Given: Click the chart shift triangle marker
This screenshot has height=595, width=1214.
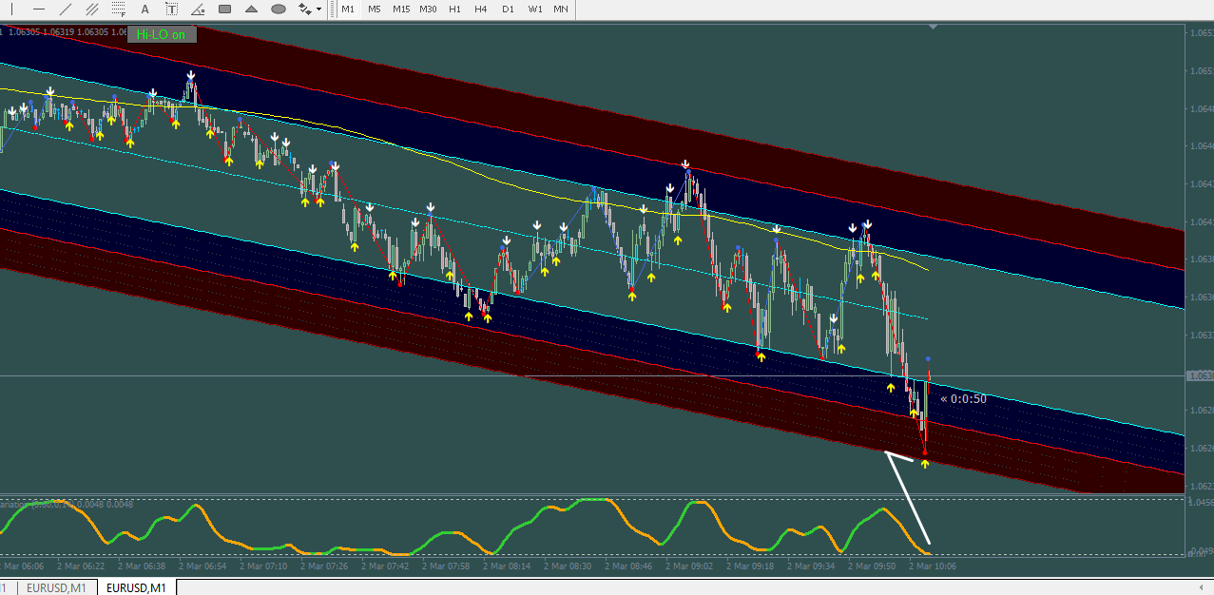Looking at the screenshot, I should click(933, 28).
